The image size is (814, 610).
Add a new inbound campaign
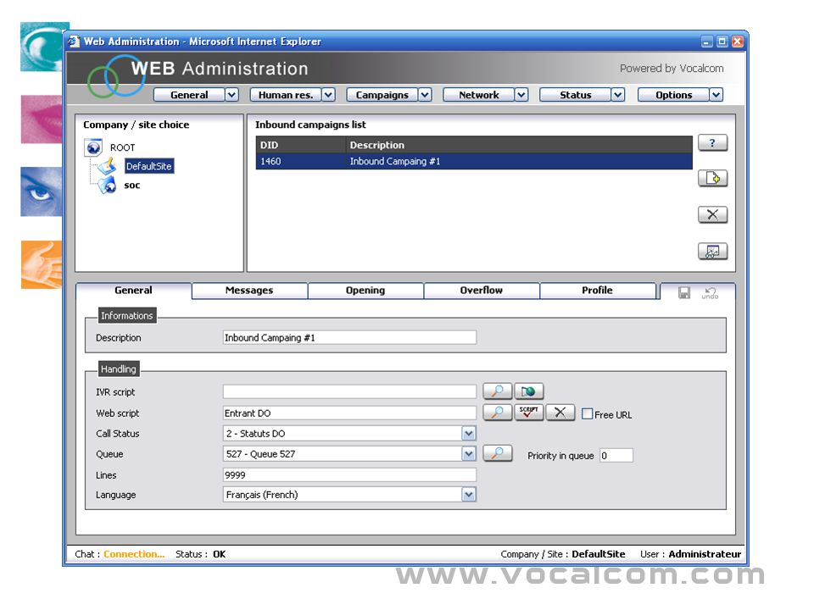tap(712, 179)
